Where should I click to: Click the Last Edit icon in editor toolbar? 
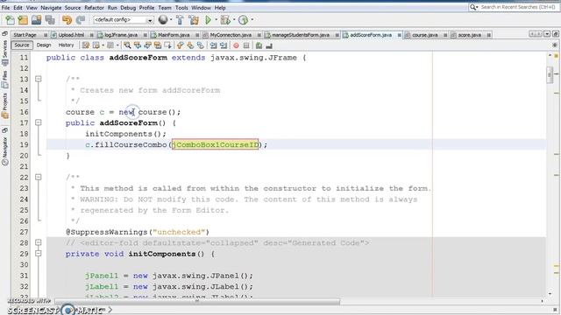pos(86,45)
